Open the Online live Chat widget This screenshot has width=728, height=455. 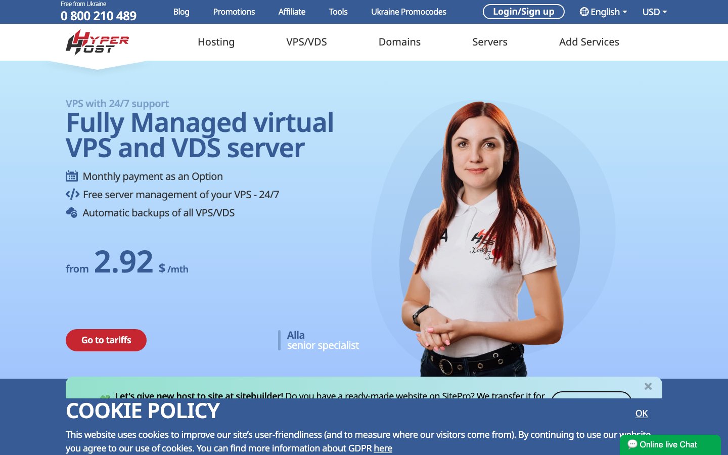(x=670, y=445)
